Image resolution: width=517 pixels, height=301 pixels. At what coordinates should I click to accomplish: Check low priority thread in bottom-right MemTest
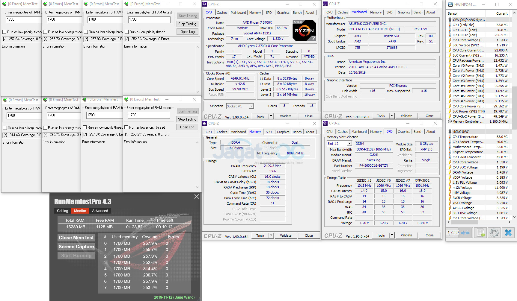click(x=126, y=127)
